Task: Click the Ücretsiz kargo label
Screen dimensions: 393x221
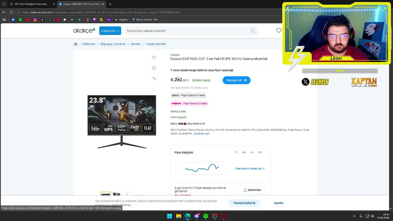Action: [201, 80]
